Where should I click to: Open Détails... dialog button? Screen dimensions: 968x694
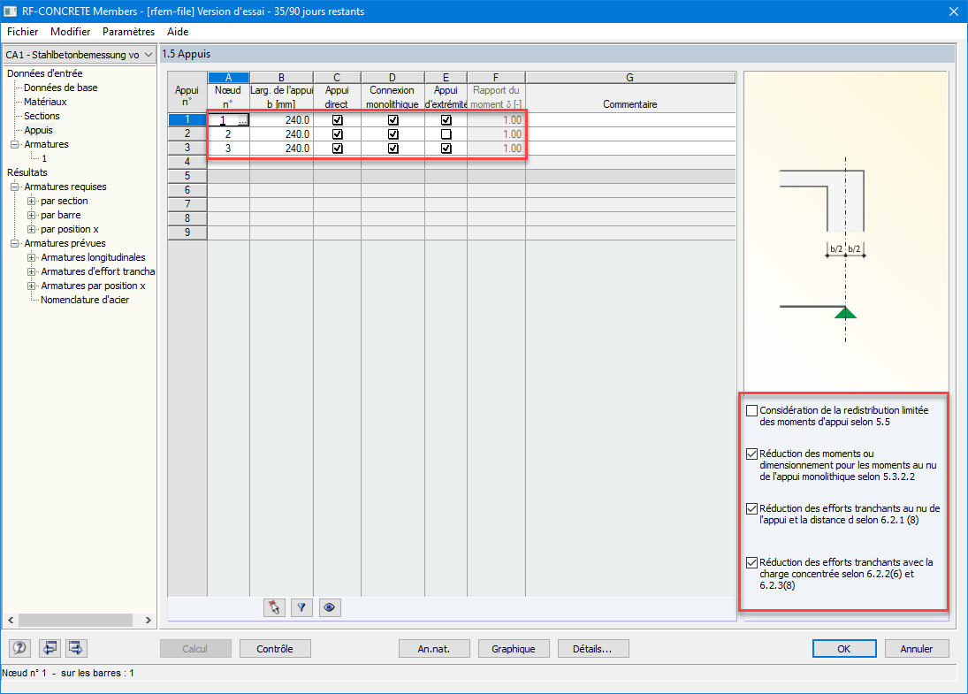[592, 649]
